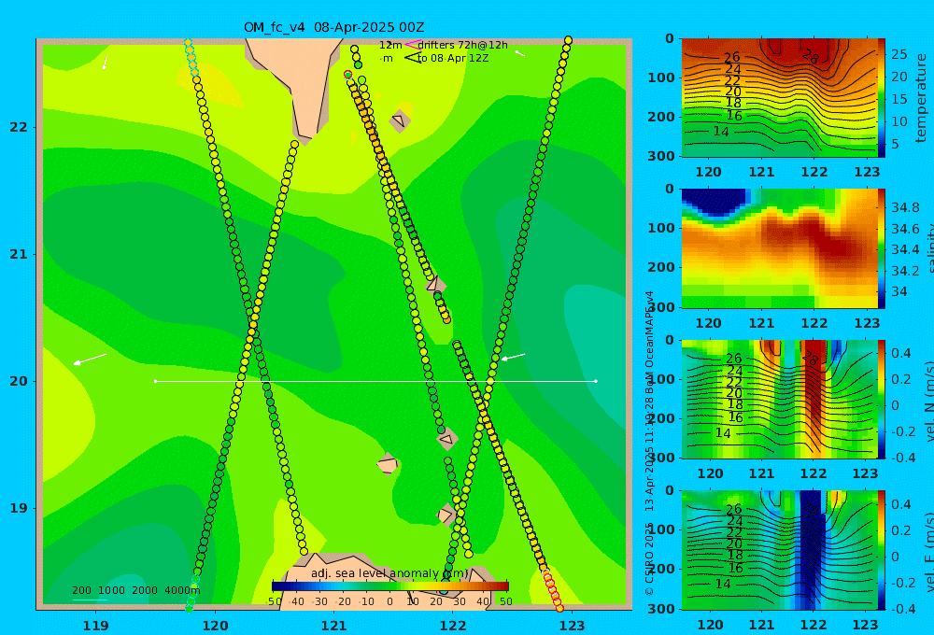Click the west endpoint of the 20°N transect
Image resolution: width=934 pixels, height=635 pixels.
point(155,381)
